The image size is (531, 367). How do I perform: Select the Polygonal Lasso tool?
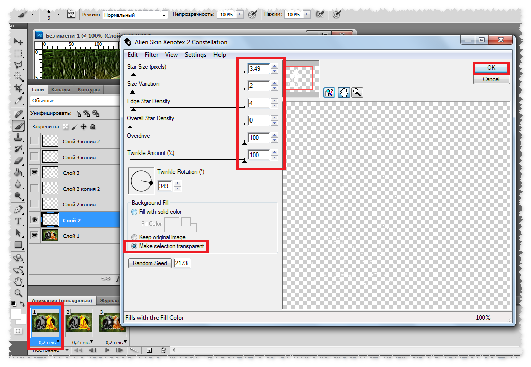[x=18, y=65]
